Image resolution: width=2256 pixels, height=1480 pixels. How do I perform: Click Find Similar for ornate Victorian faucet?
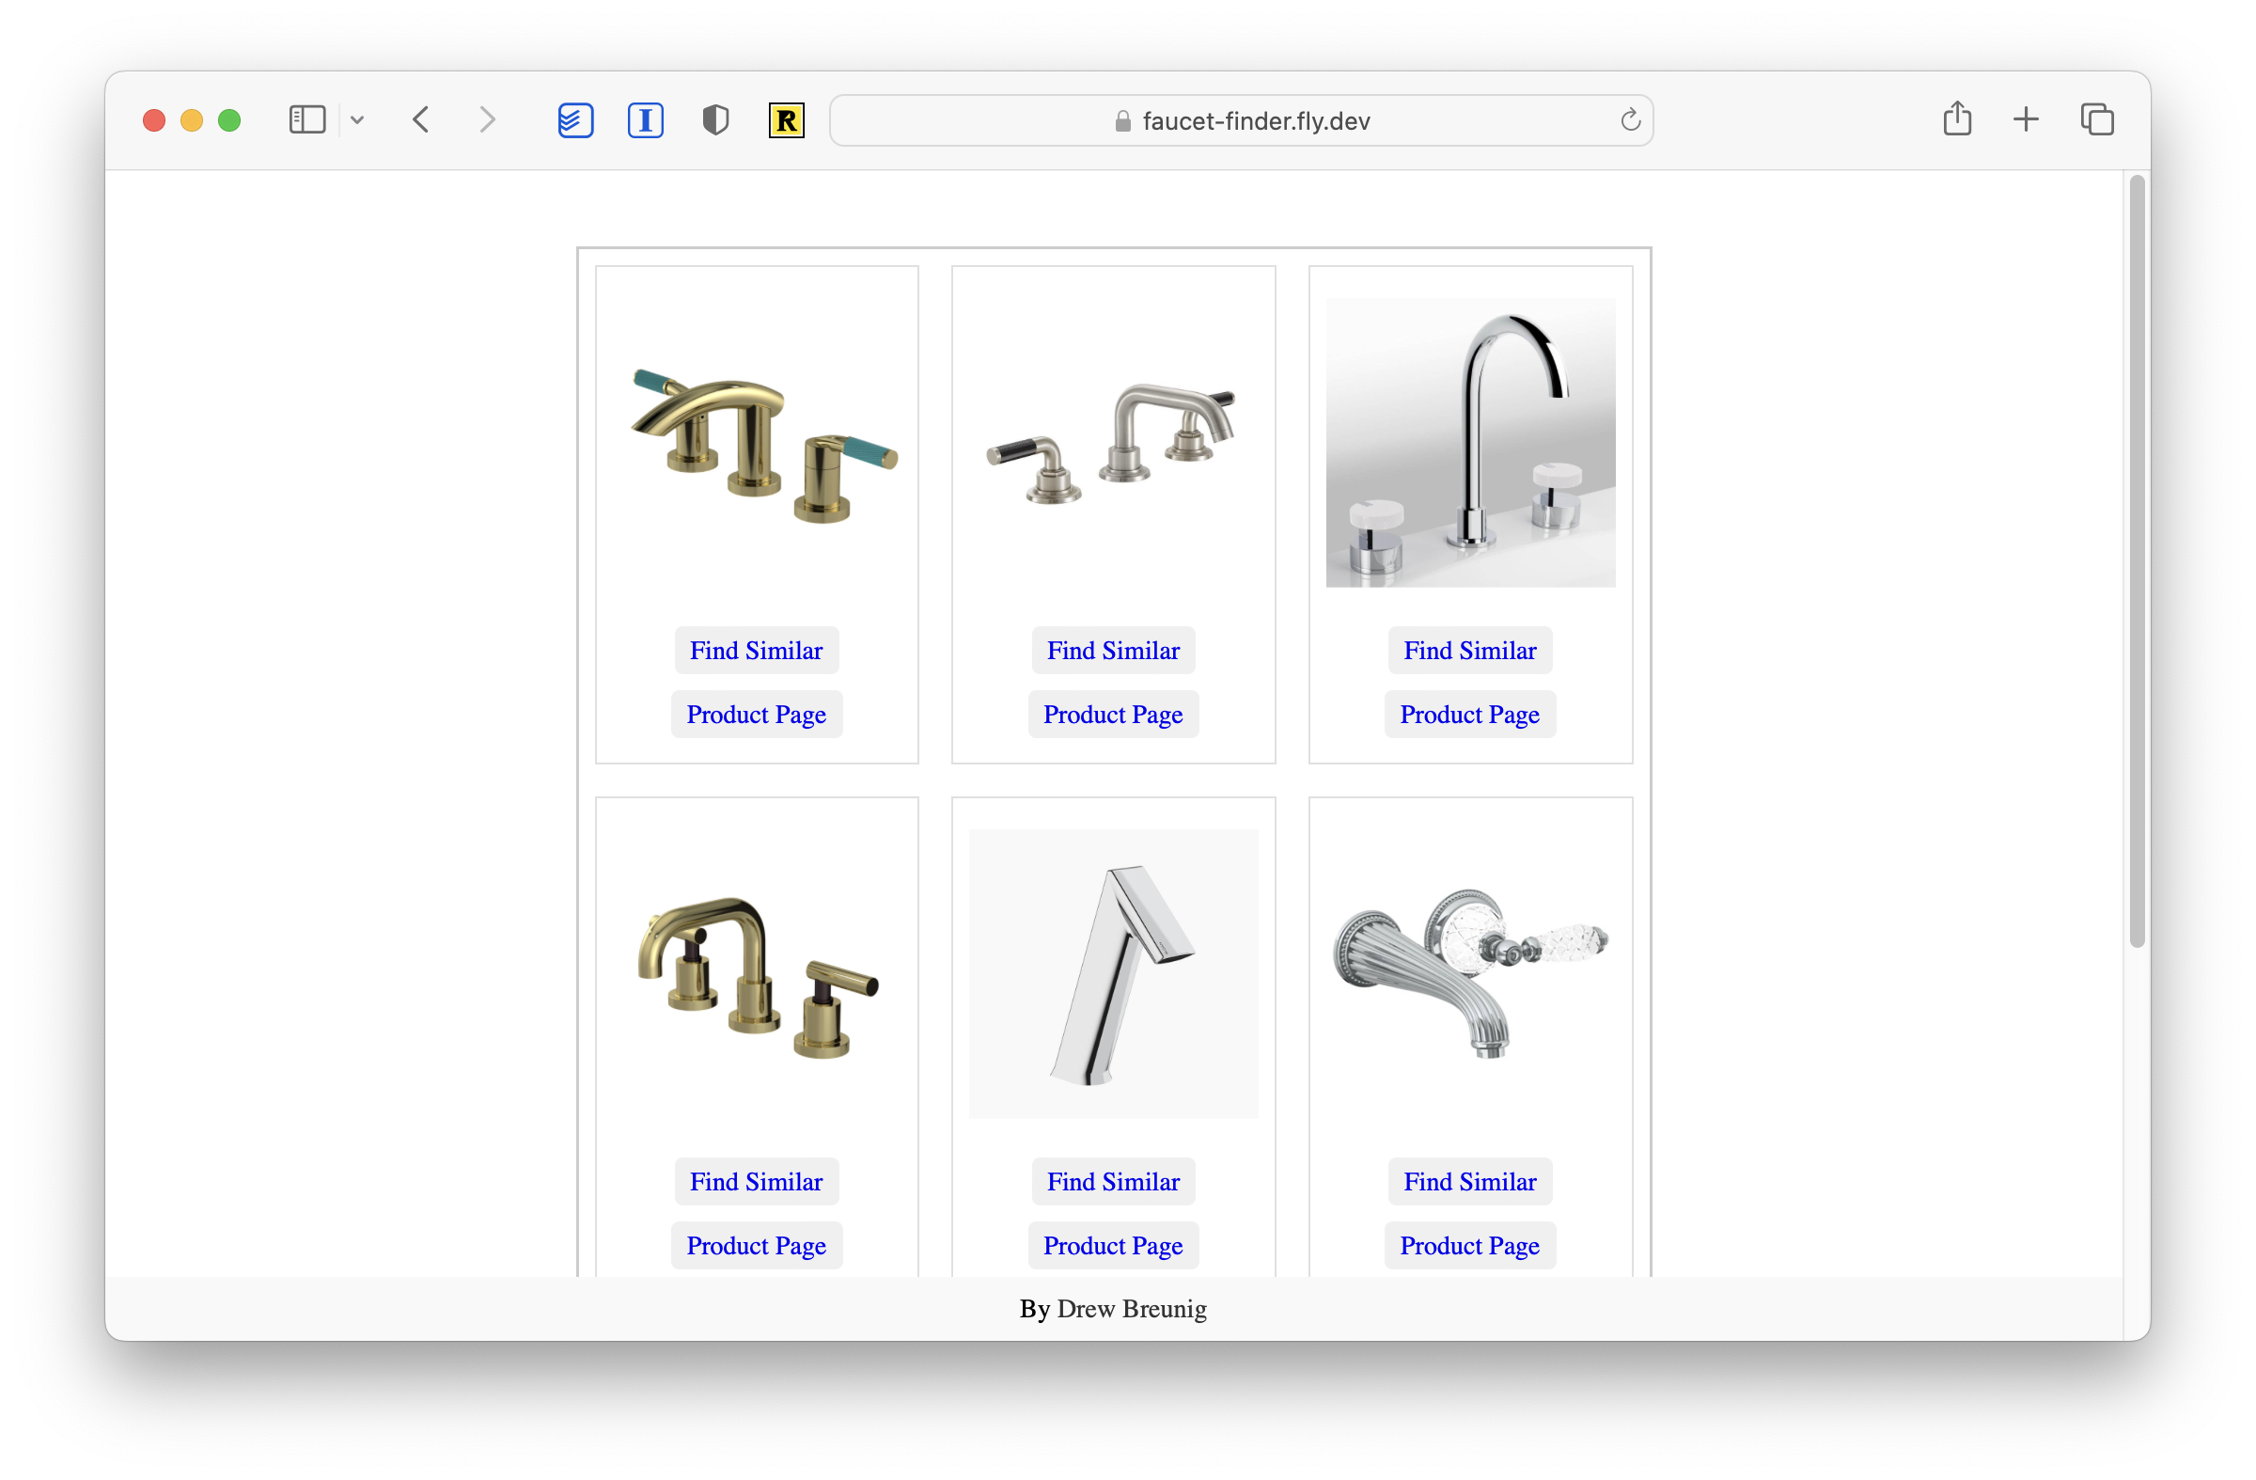(1468, 1183)
